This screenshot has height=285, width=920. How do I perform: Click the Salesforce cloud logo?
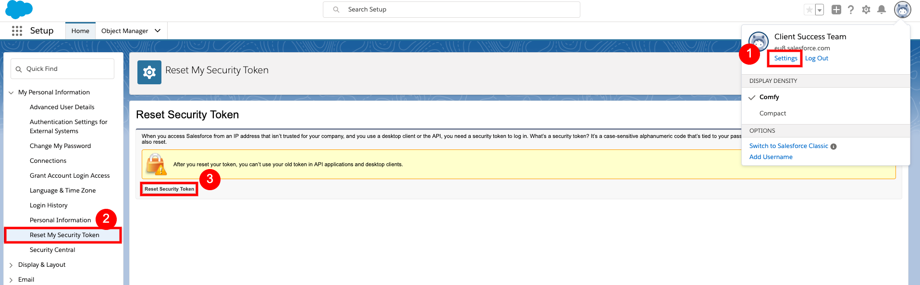coord(19,10)
